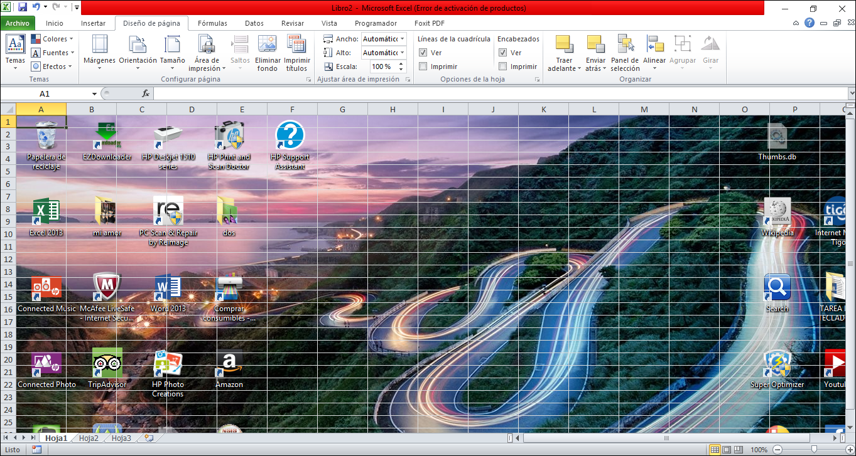
Task: Open the Archivo file tab
Action: tap(18, 23)
